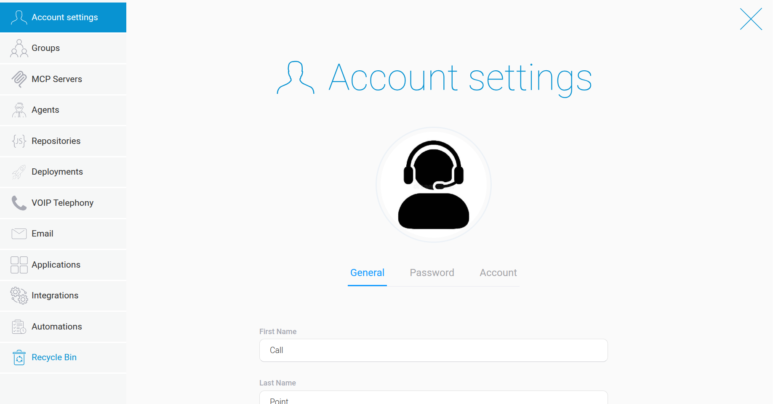773x404 pixels.
Task: Select the Applications label
Action: (x=56, y=265)
